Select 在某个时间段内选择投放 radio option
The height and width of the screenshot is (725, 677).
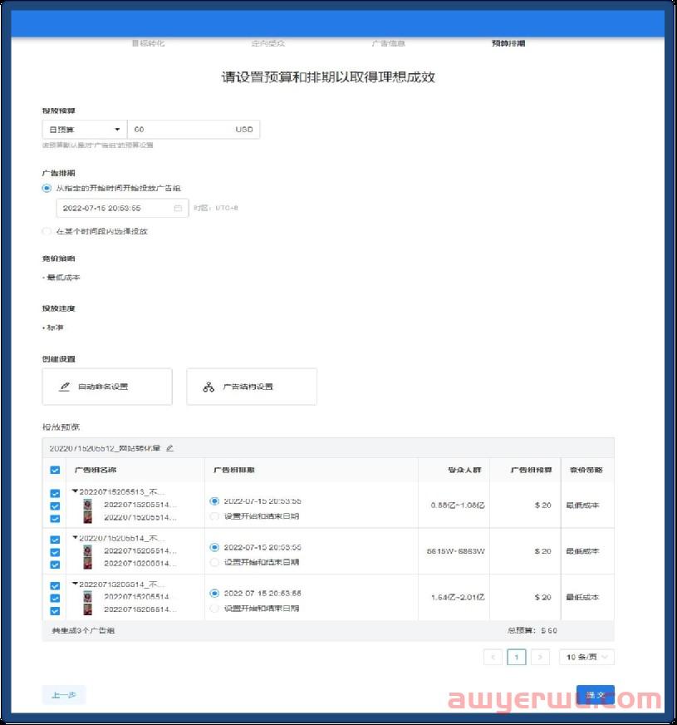pyautogui.click(x=47, y=231)
